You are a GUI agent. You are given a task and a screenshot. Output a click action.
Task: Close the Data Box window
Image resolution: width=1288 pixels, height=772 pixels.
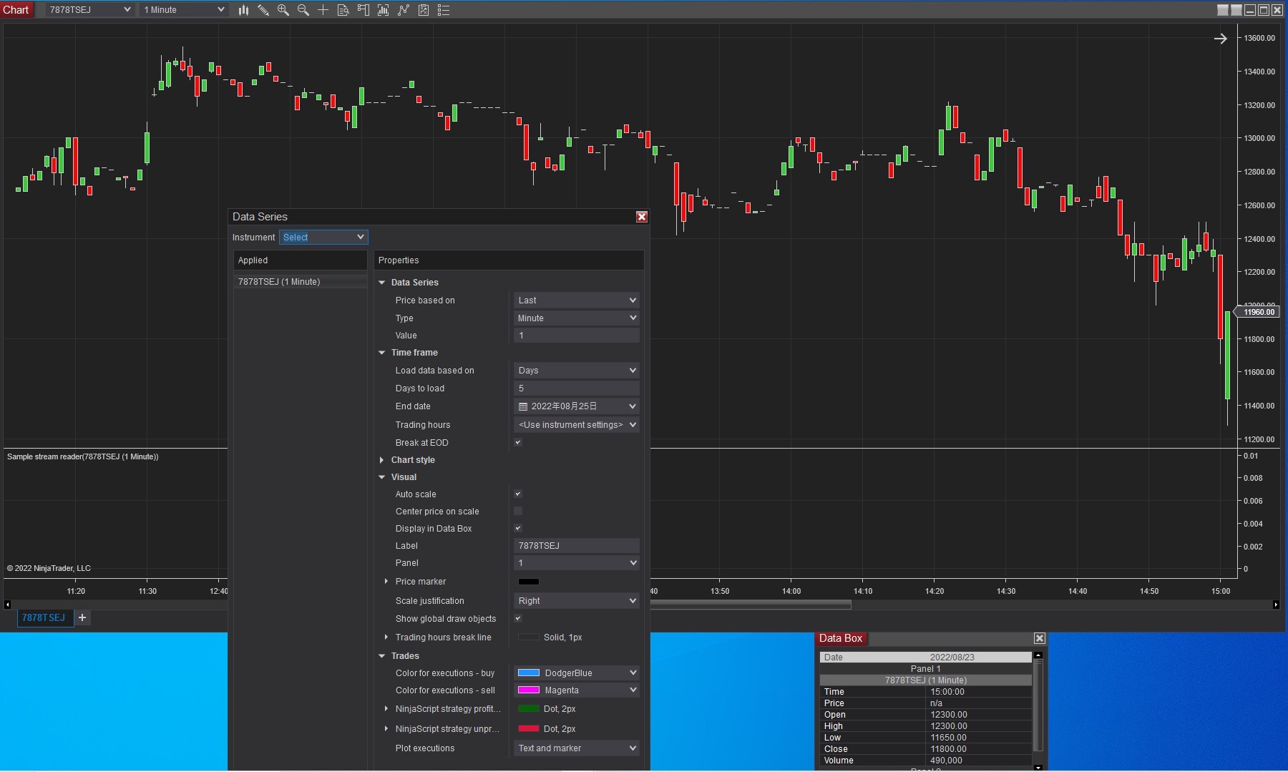[1040, 638]
